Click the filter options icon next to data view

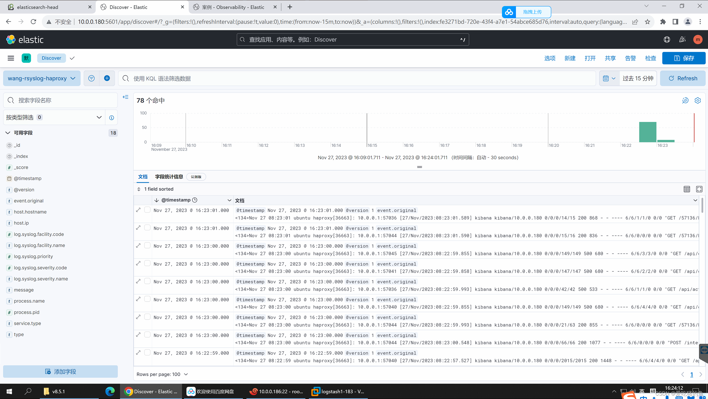pos(91,78)
